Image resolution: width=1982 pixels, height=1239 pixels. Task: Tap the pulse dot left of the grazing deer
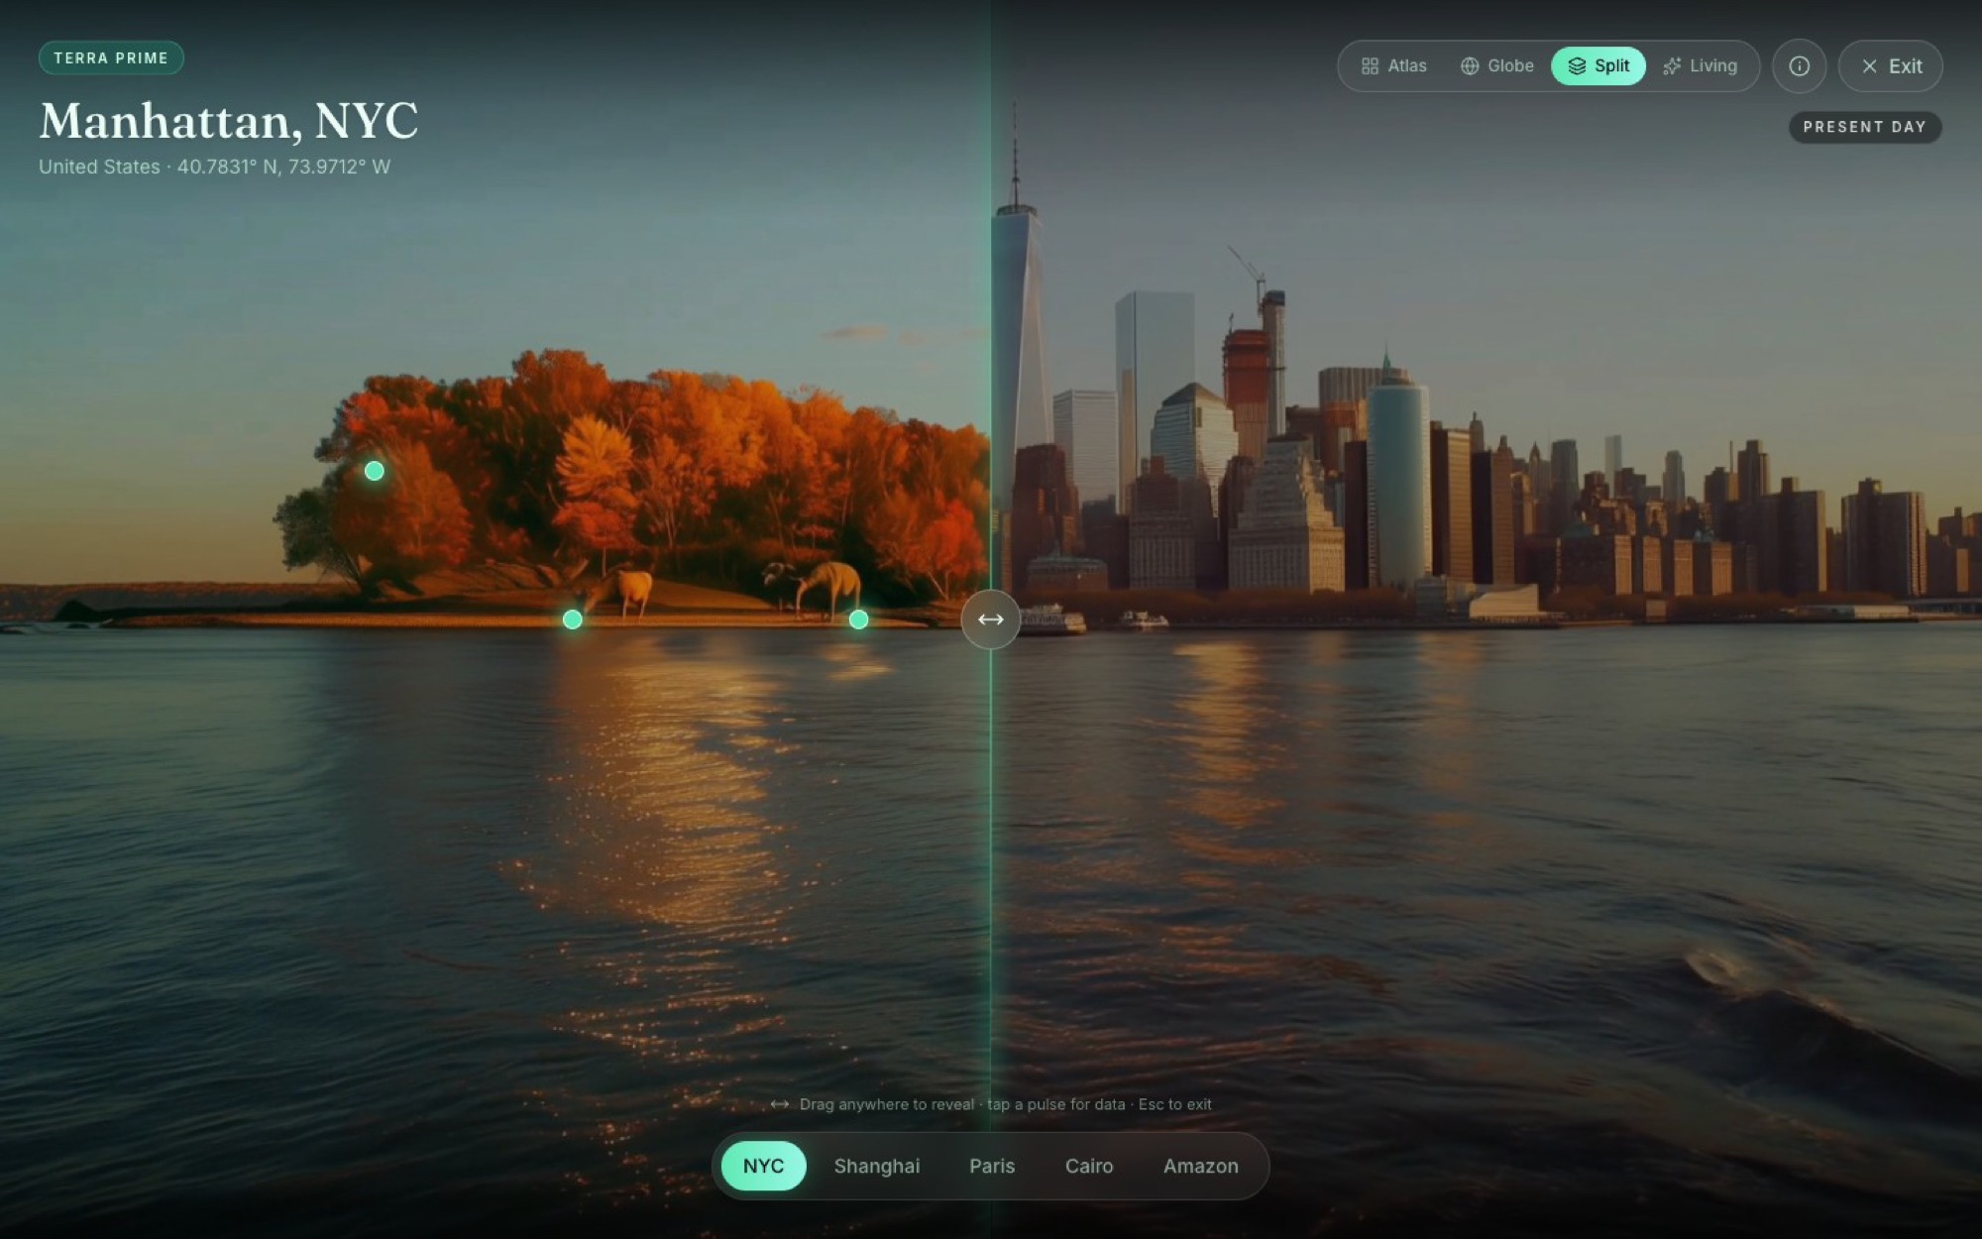572,619
